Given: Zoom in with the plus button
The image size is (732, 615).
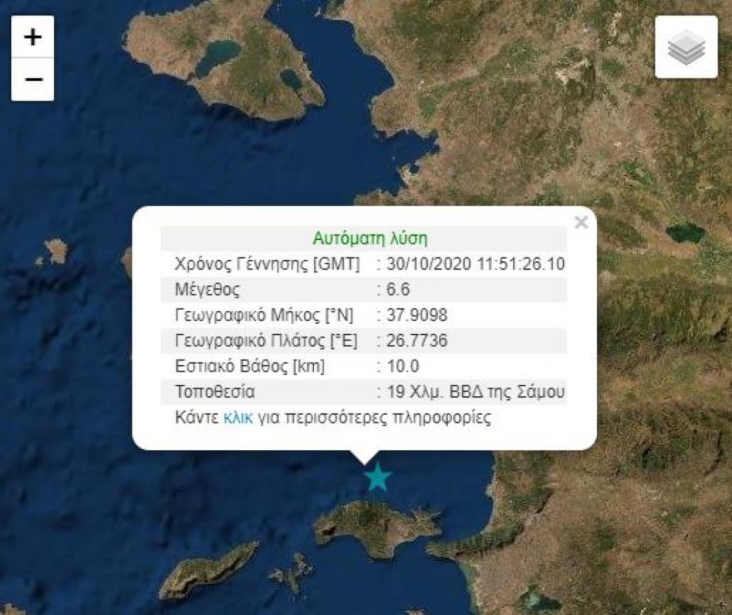Looking at the screenshot, I should (33, 37).
